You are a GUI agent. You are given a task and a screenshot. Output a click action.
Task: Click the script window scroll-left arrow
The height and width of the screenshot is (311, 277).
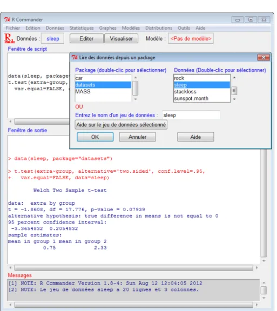coord(10,121)
